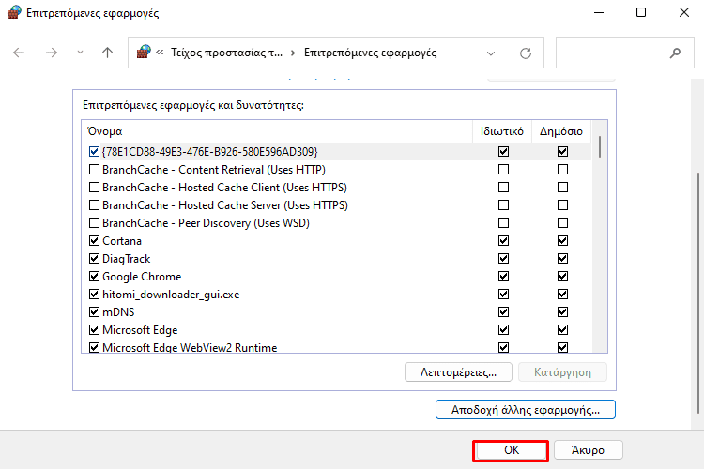Go up one folder level arrow
The width and height of the screenshot is (704, 469).
click(x=107, y=53)
